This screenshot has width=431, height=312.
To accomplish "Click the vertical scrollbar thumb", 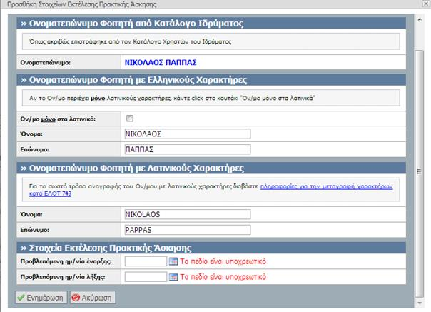I will pos(420,173).
